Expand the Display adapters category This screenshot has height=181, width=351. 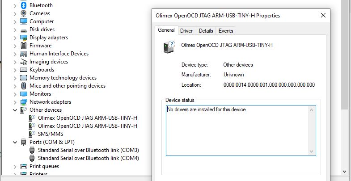[x=15, y=38]
